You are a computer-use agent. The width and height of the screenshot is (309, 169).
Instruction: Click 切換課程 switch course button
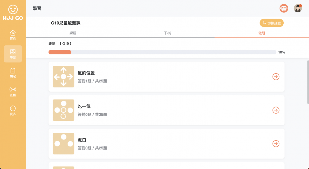[x=272, y=23]
